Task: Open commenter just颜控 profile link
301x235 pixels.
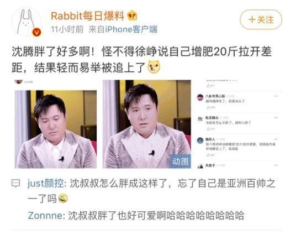Action: click(45, 184)
